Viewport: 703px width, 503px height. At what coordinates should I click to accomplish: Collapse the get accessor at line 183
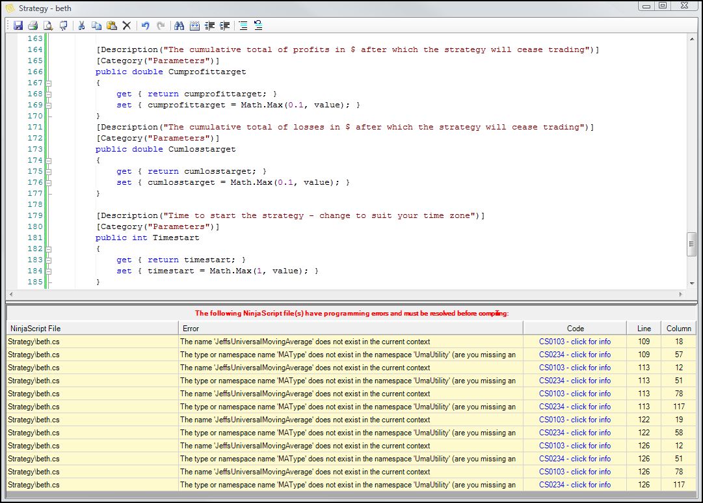(48, 260)
